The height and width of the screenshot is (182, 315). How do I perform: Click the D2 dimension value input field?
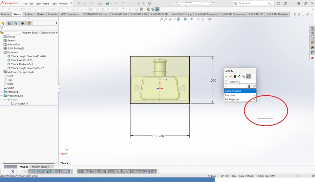point(236,86)
